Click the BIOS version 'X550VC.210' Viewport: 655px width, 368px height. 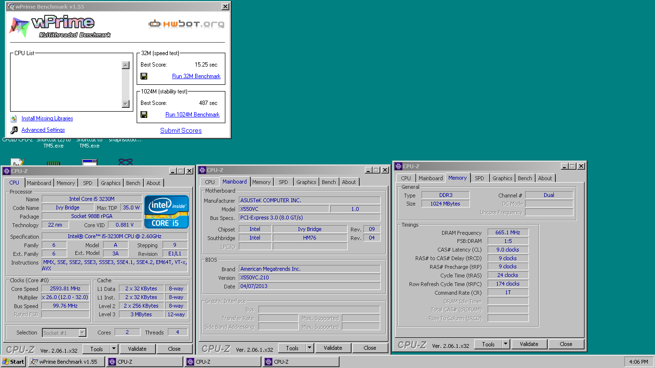pyautogui.click(x=309, y=277)
